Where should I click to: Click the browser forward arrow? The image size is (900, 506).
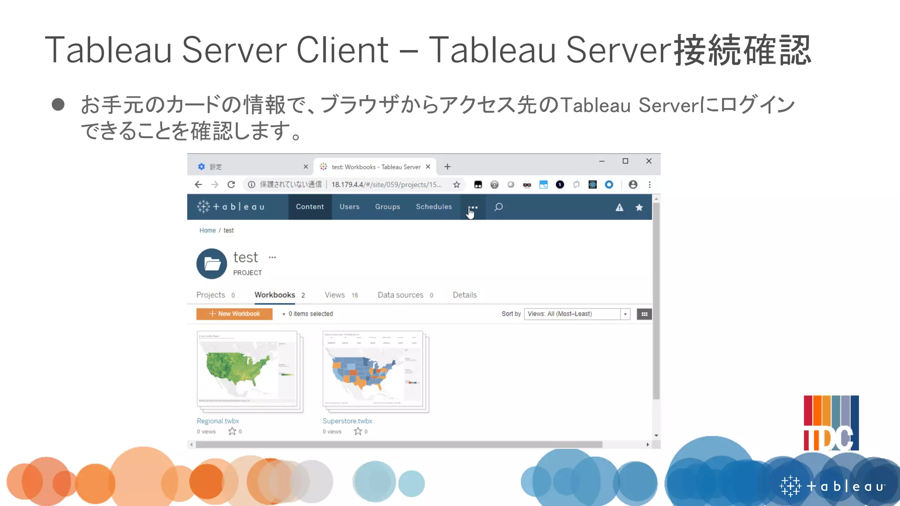215,184
